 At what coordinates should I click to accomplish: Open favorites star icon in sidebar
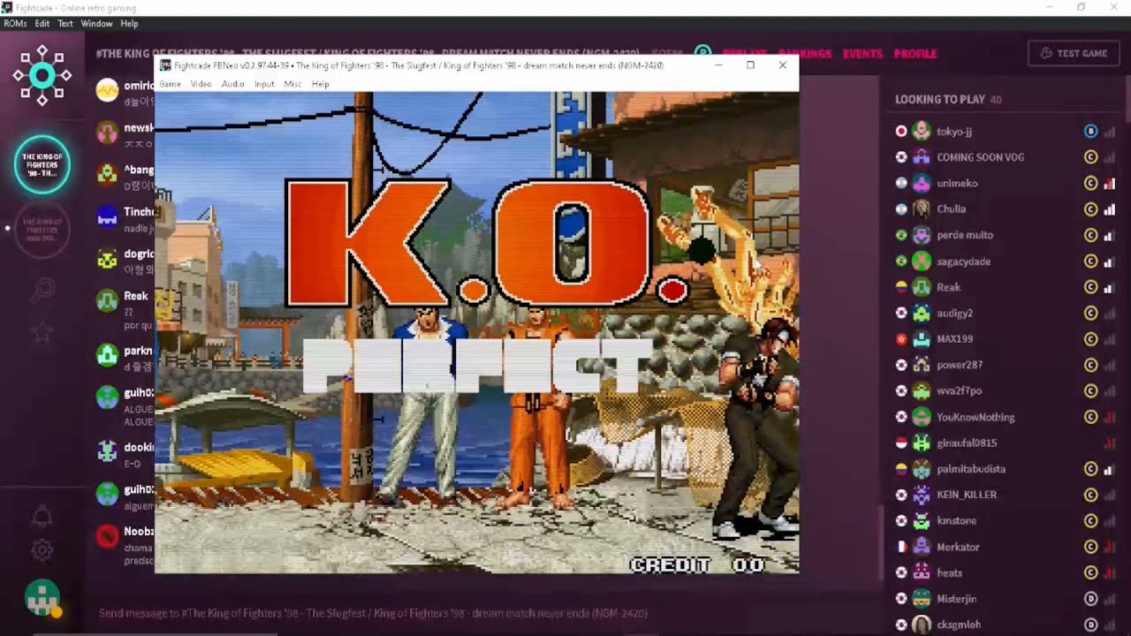[42, 332]
